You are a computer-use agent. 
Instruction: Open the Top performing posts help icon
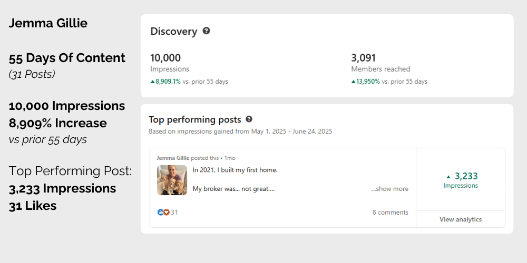249,119
